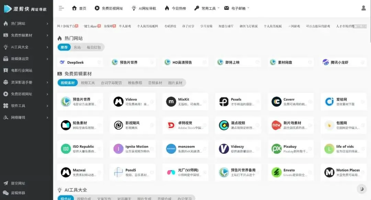Open the 光厂(VJ师网) card
This screenshot has width=371, height=200.
tap(185, 172)
